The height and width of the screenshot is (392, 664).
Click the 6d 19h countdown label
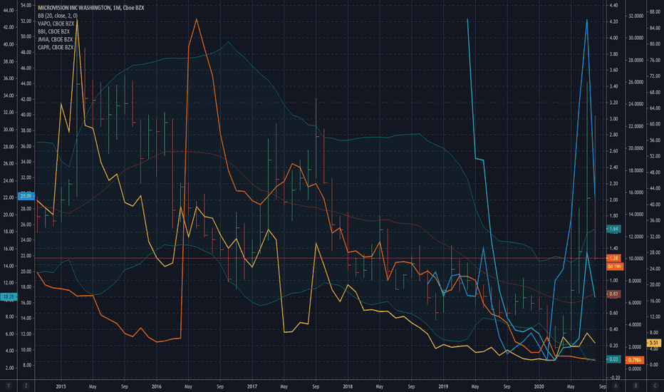coord(614,267)
